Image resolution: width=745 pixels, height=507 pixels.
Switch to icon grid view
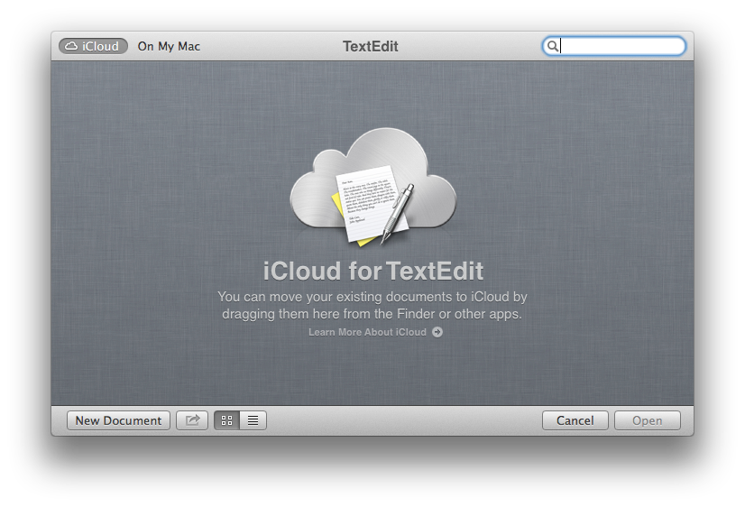point(227,420)
